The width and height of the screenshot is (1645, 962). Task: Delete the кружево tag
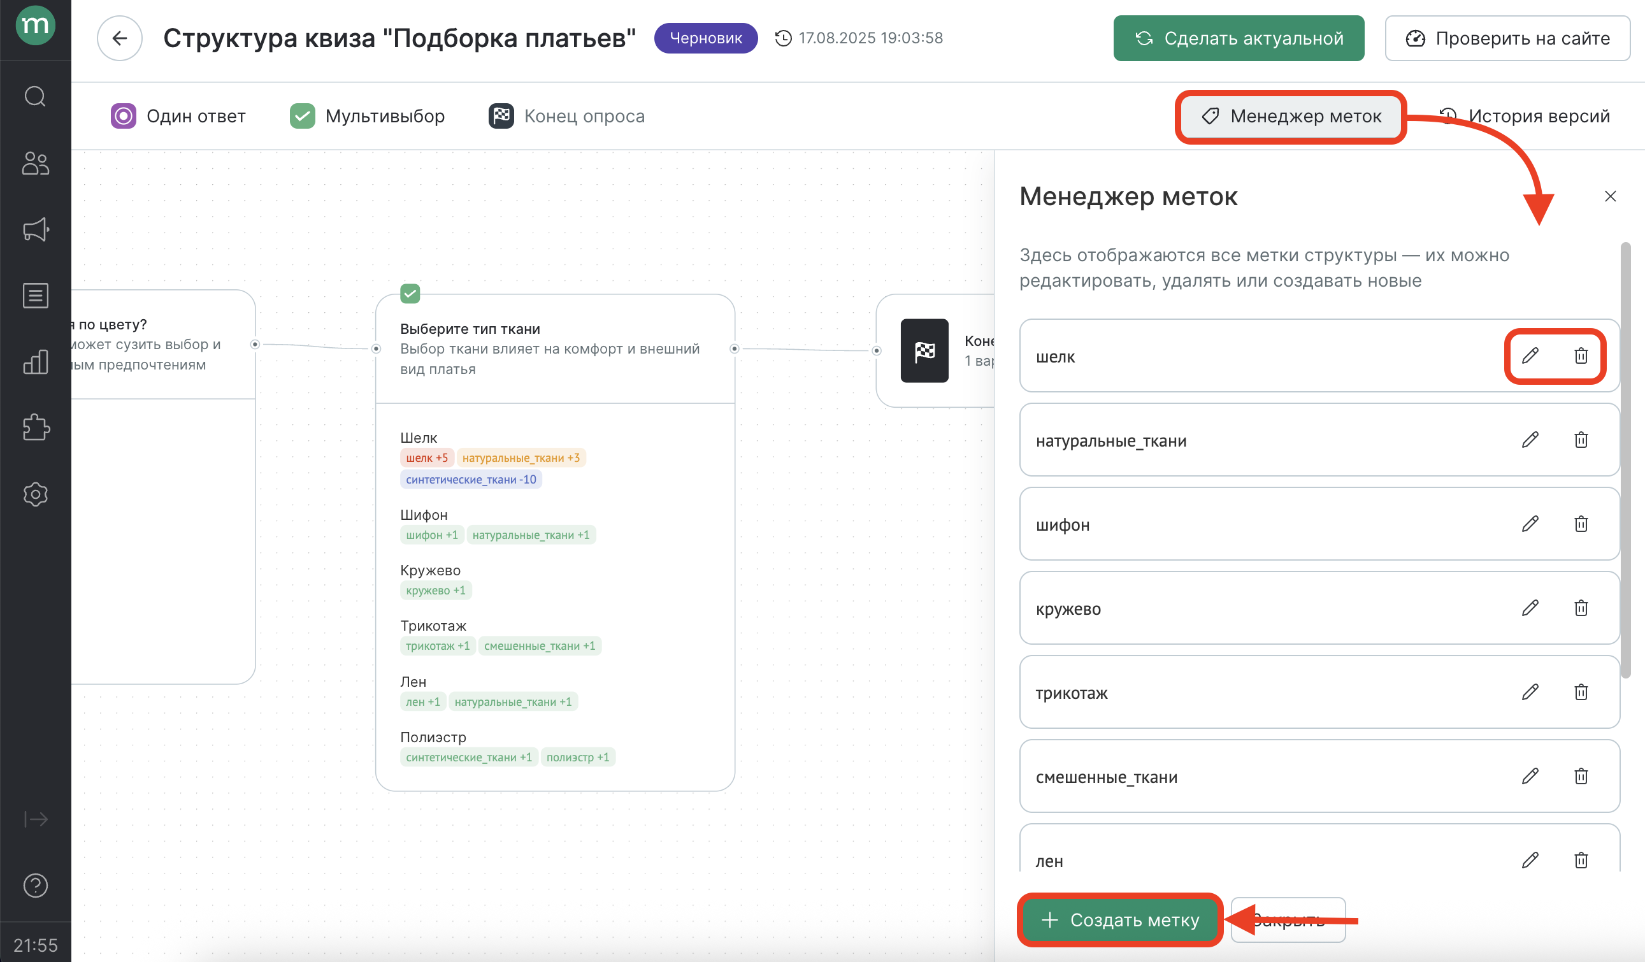point(1581,608)
